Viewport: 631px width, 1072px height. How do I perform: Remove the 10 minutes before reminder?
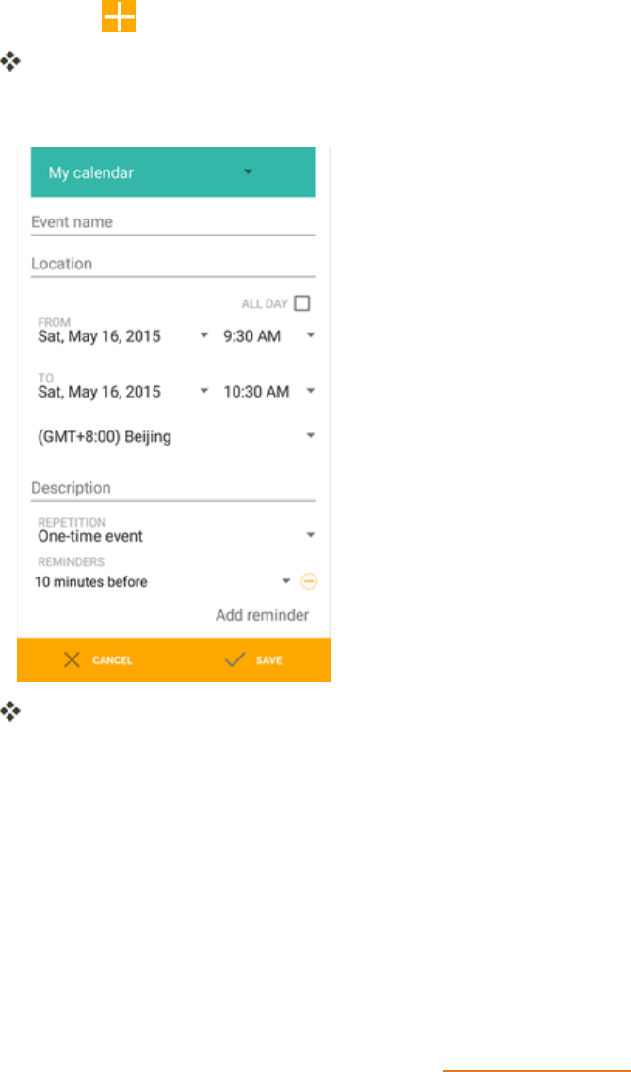[309, 581]
